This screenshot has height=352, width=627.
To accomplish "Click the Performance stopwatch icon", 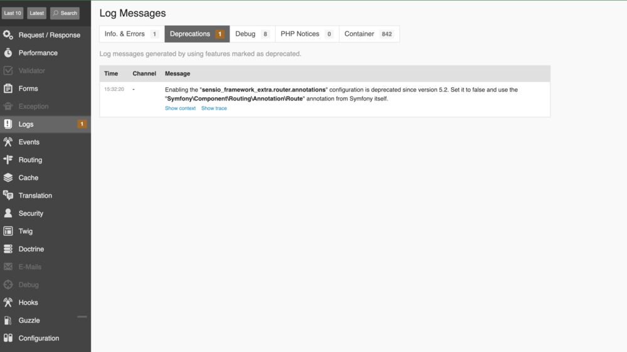I will coord(8,53).
